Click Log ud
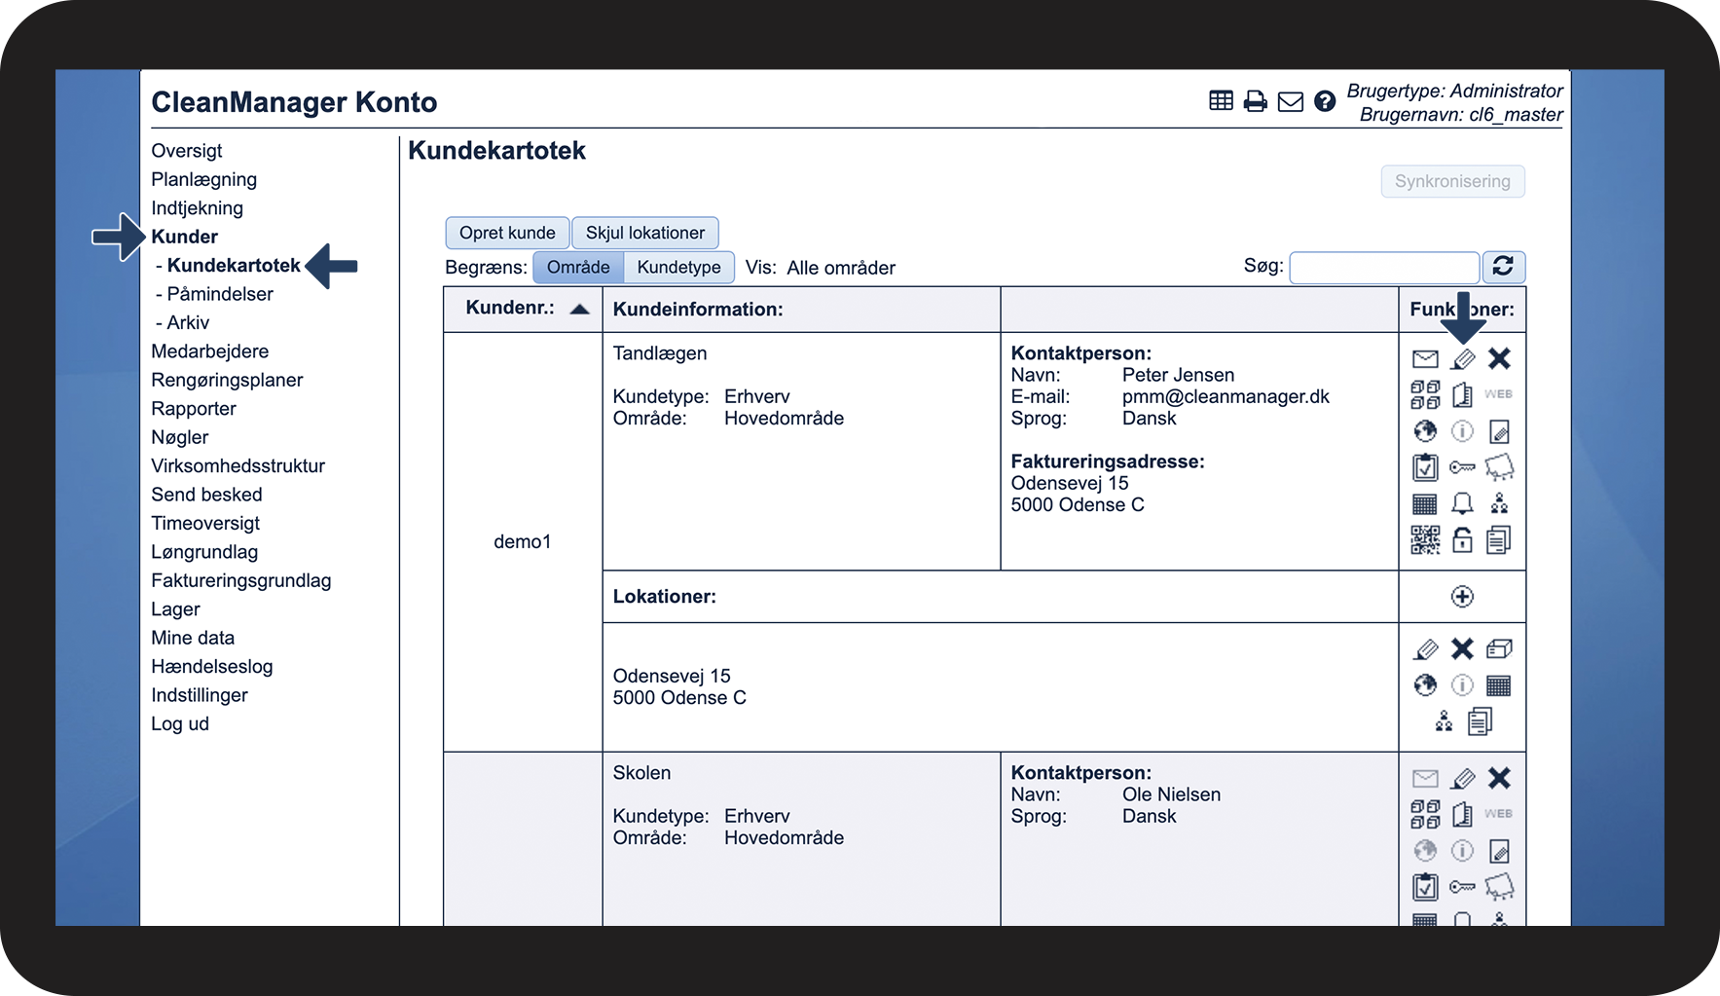The image size is (1720, 996). (180, 723)
